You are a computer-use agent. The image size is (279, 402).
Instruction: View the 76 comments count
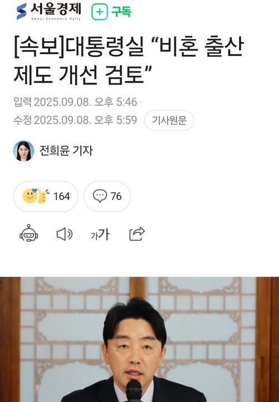tap(116, 197)
